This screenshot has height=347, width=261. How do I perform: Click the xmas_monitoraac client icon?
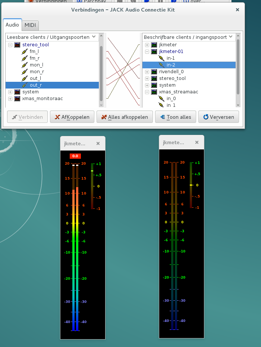[x=17, y=99]
